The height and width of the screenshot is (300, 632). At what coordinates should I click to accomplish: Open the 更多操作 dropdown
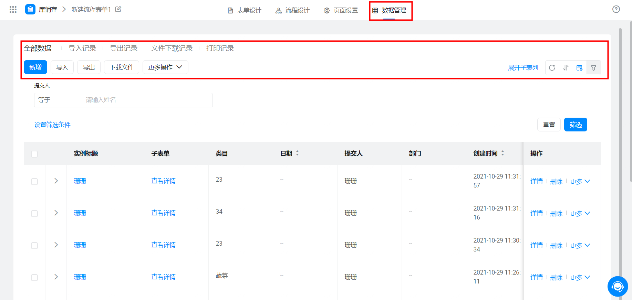pyautogui.click(x=165, y=67)
